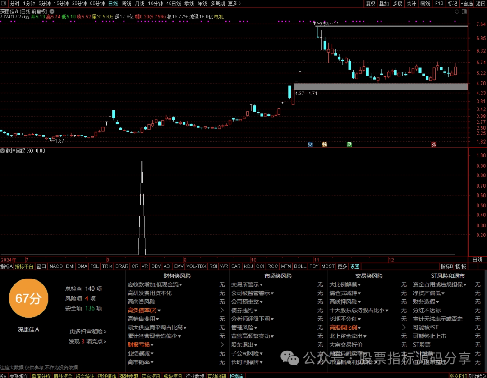Open the 图文F10 button

coord(458,376)
